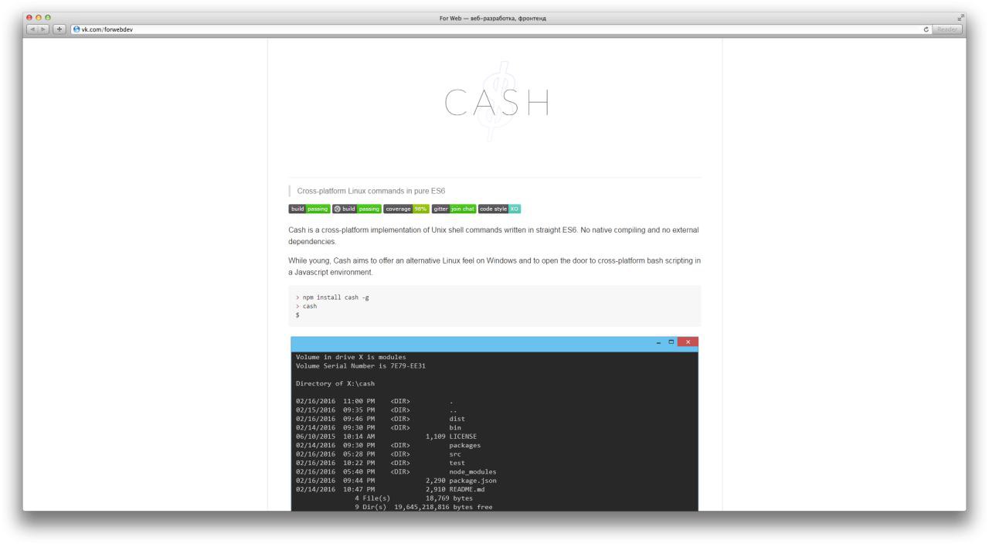Click the '9 Dir(s) 19,645,218,816 bytes free' line
The height and width of the screenshot is (544, 989).
point(423,507)
